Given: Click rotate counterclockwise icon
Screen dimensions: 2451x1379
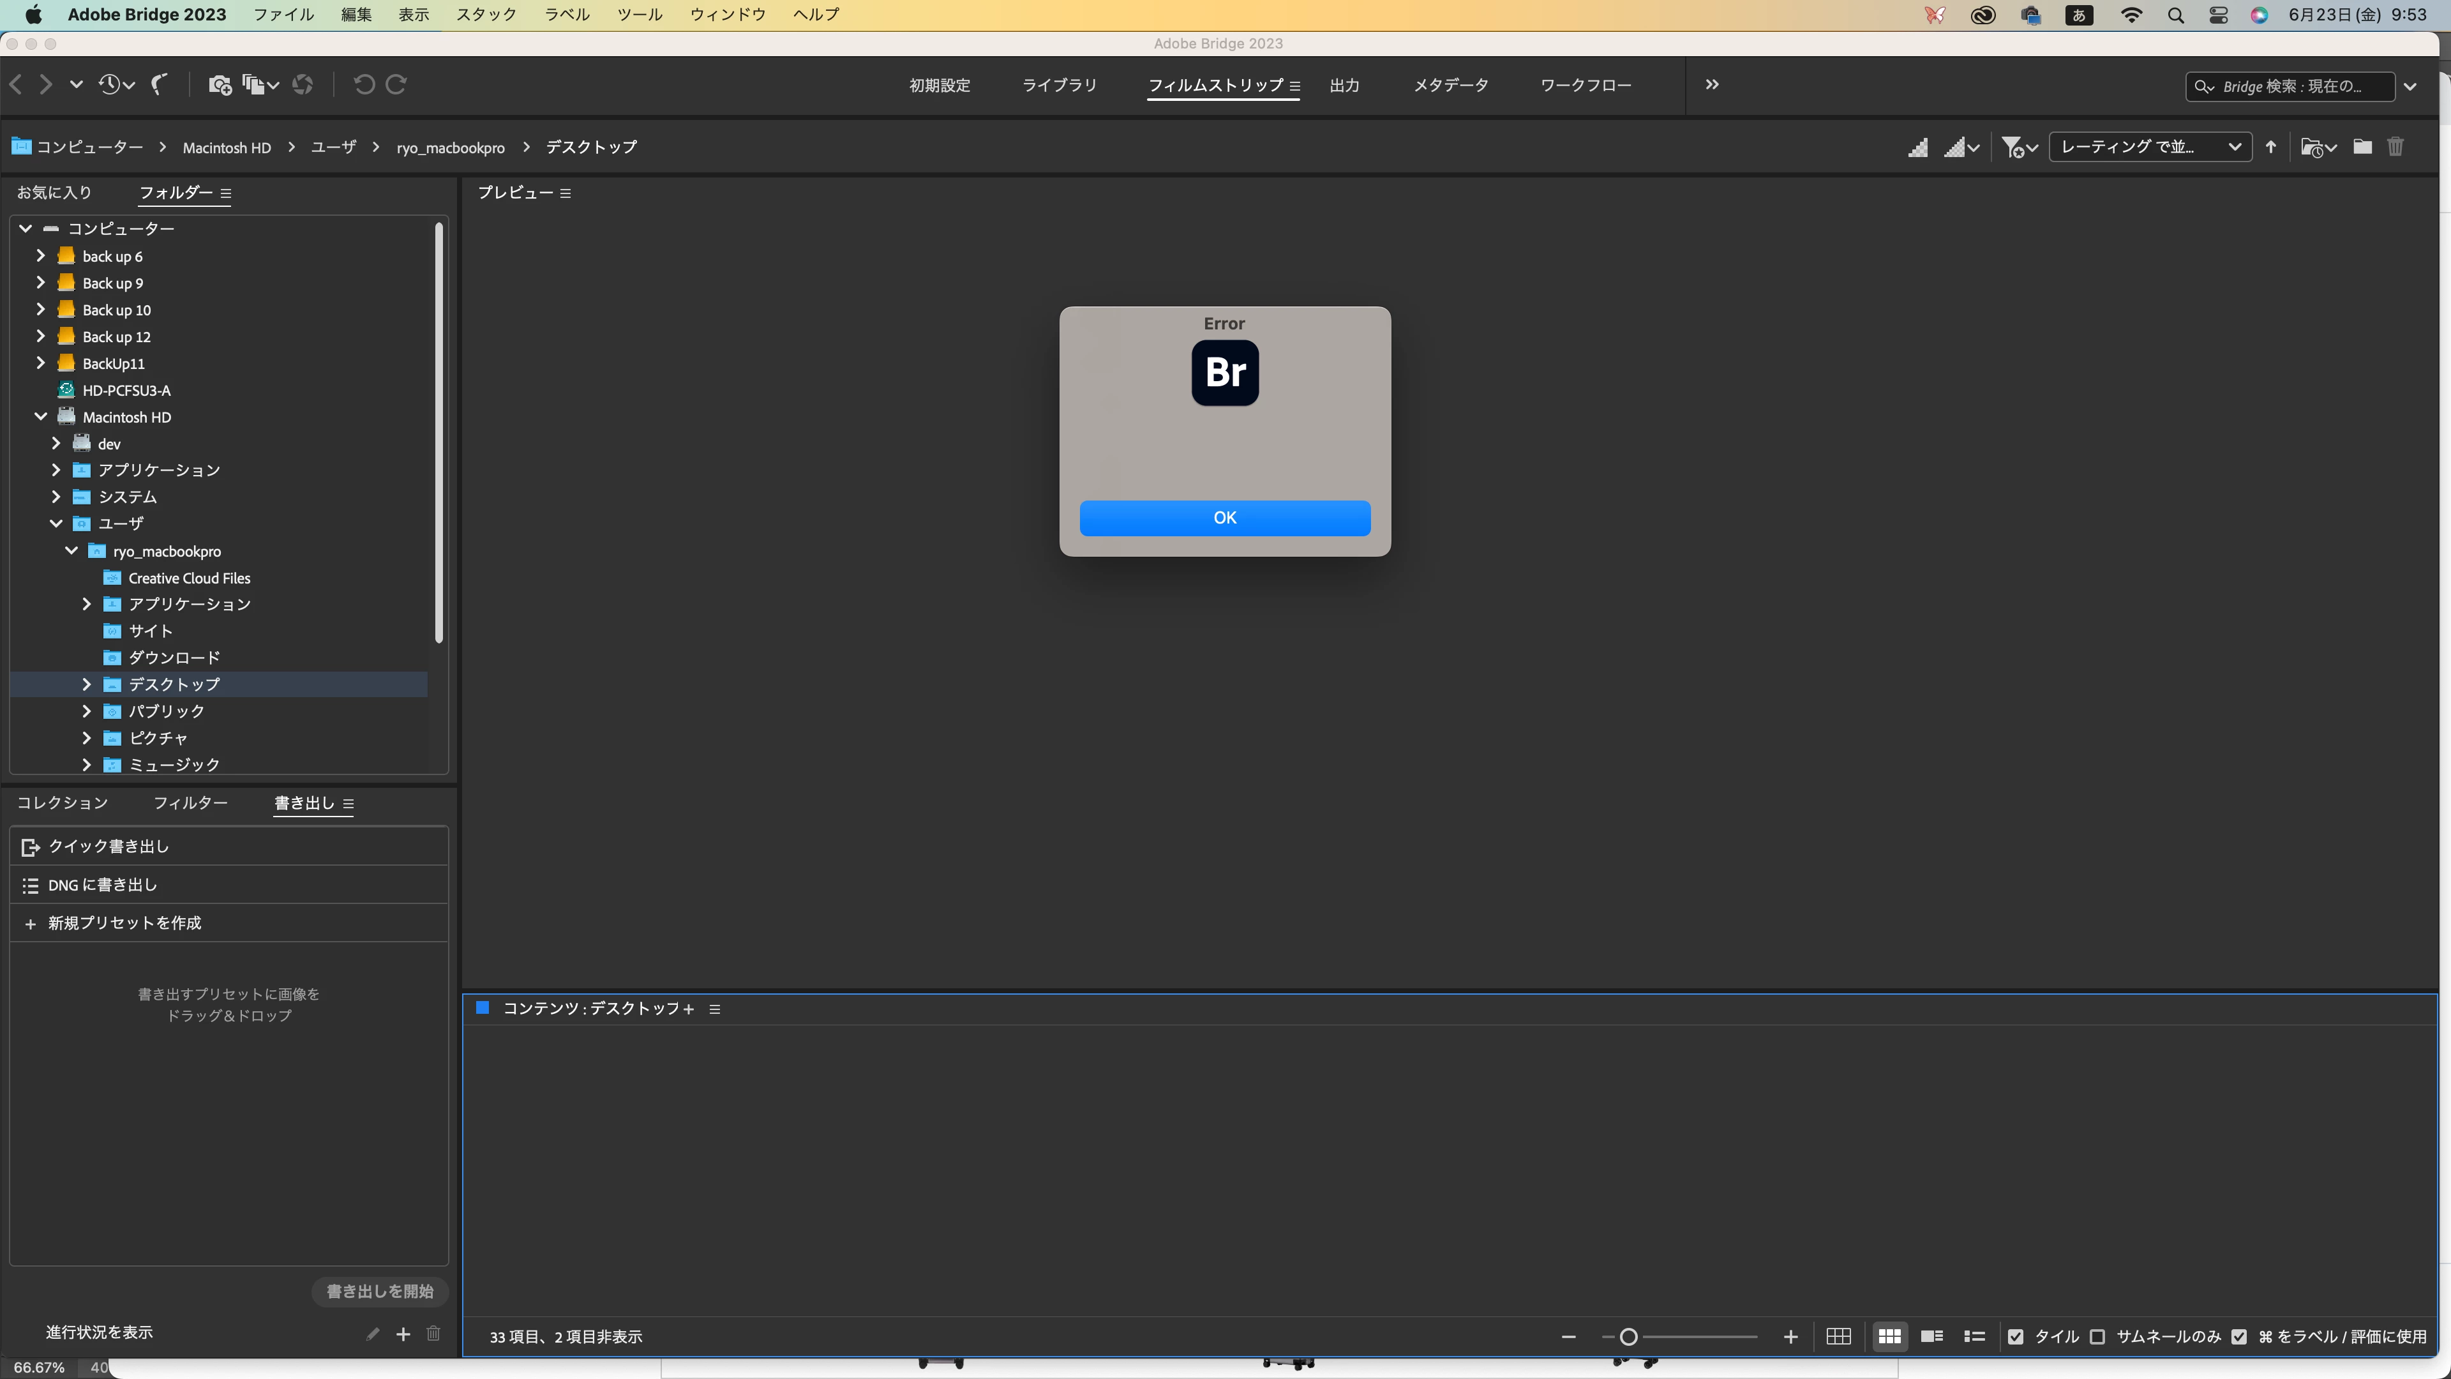Looking at the screenshot, I should (x=363, y=85).
